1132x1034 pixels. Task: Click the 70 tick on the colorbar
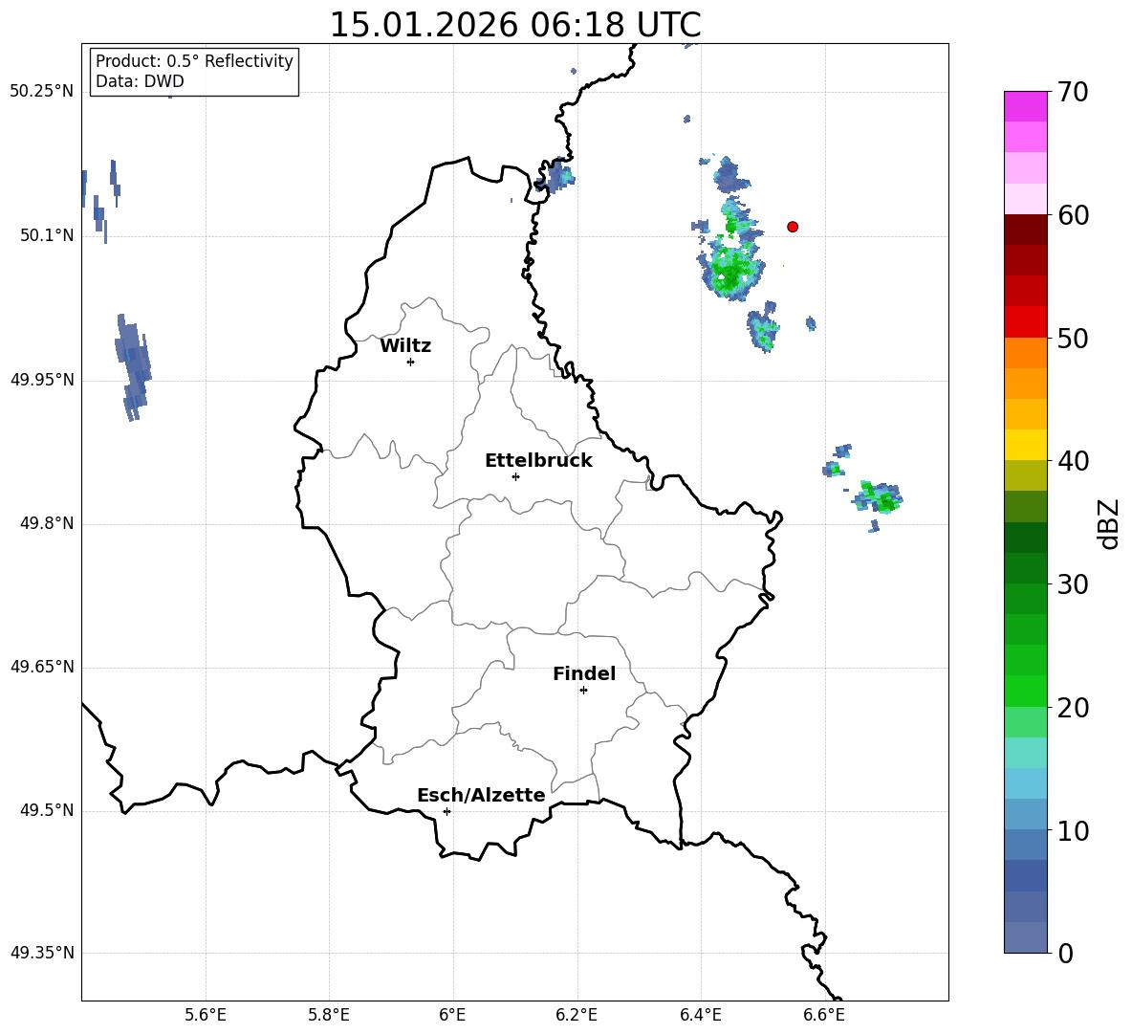click(1074, 93)
